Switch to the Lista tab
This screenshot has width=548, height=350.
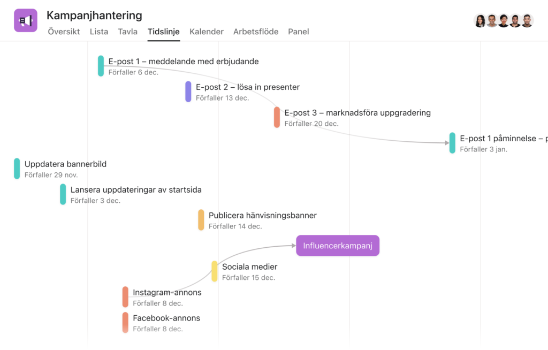[x=99, y=32]
